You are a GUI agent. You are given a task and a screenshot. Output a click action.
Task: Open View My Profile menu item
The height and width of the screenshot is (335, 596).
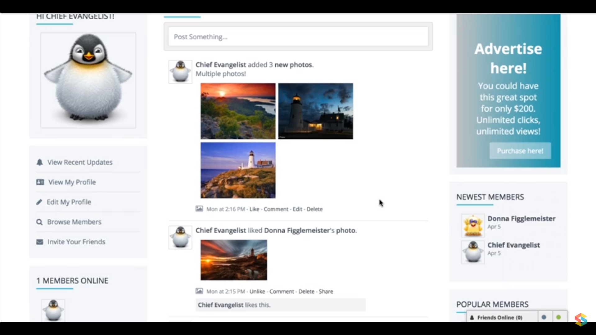point(72,182)
